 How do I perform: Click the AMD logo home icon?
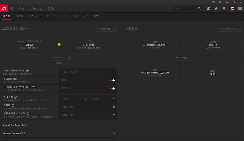pyautogui.click(x=4, y=9)
